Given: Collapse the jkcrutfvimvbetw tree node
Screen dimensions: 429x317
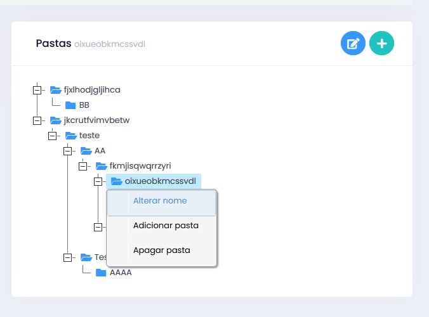Looking at the screenshot, I should click(x=37, y=120).
